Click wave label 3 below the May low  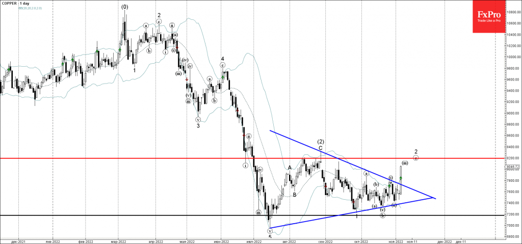[198, 126]
